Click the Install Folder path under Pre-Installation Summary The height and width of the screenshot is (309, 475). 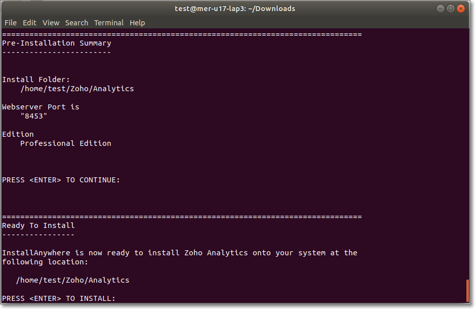[x=77, y=89]
